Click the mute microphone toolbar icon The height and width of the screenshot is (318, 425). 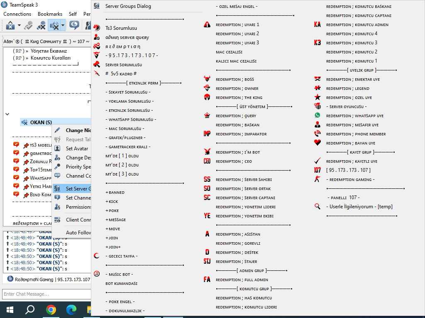coord(41,25)
